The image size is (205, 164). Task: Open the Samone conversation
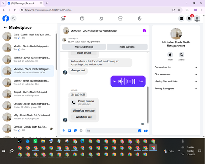coord(27,128)
